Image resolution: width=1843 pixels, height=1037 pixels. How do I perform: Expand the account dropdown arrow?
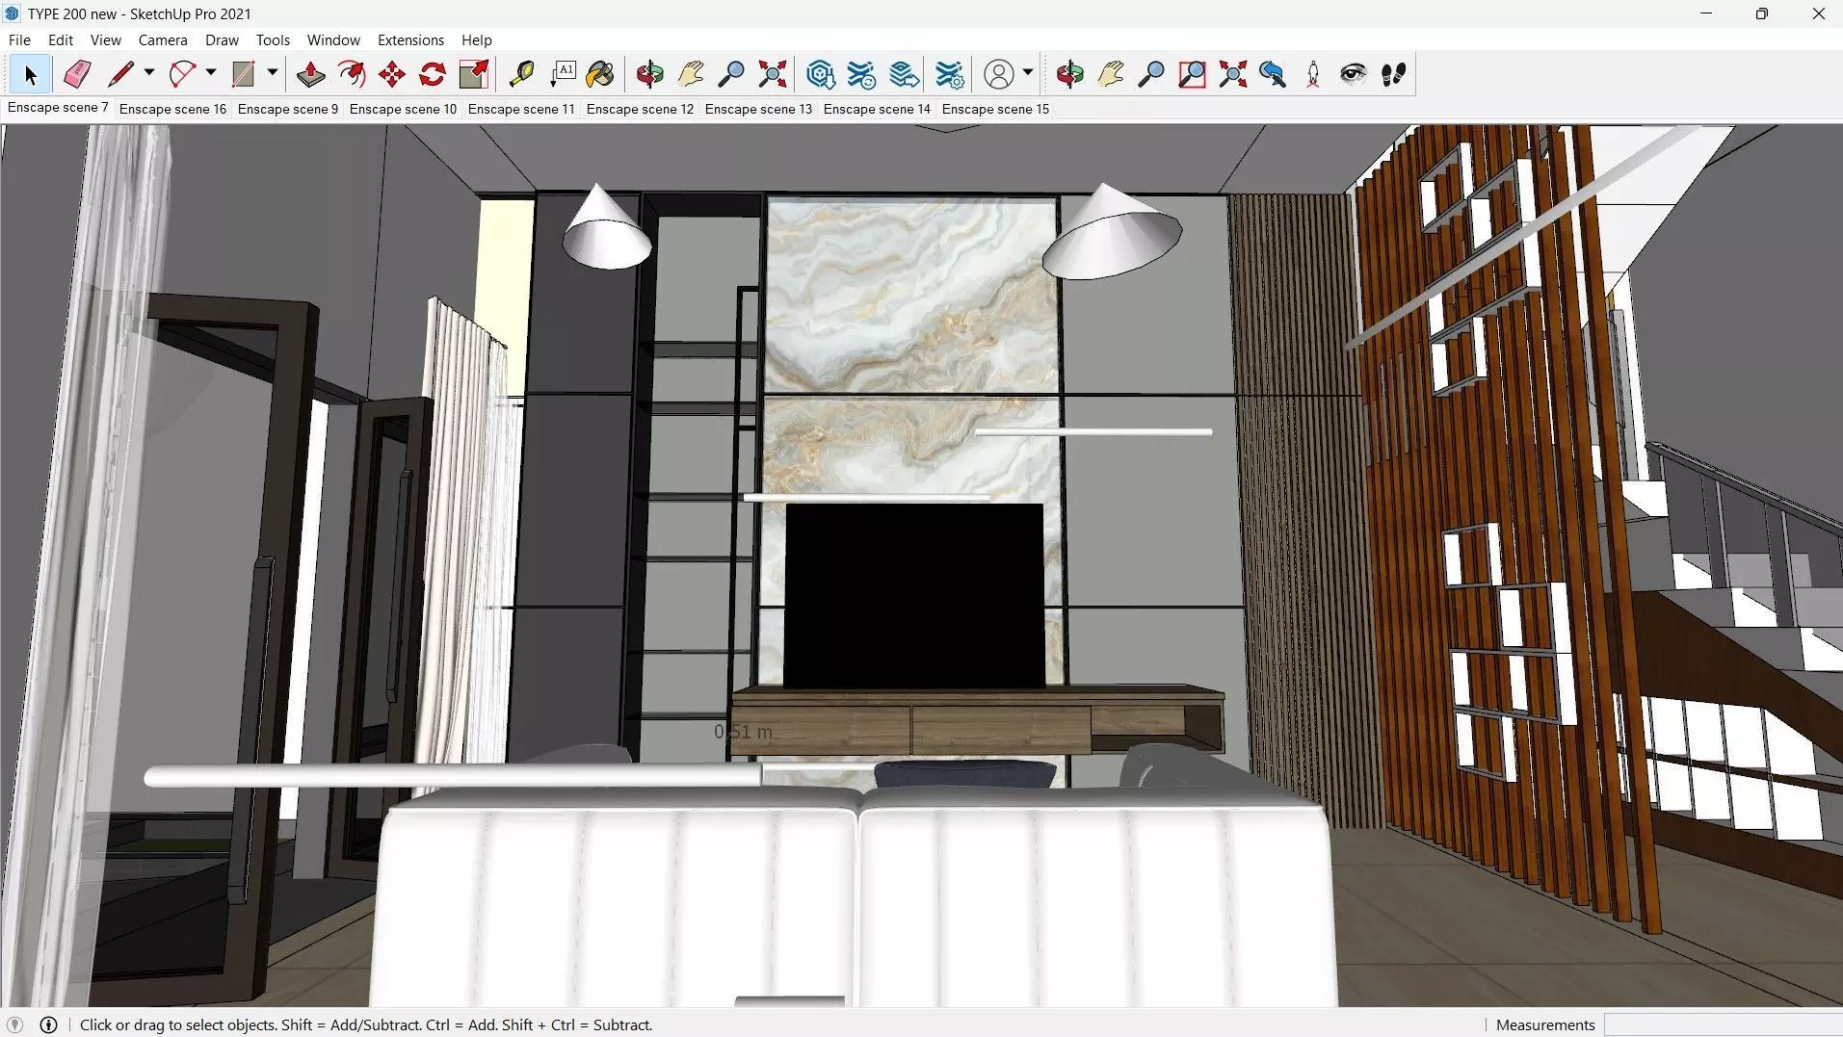click(1028, 73)
